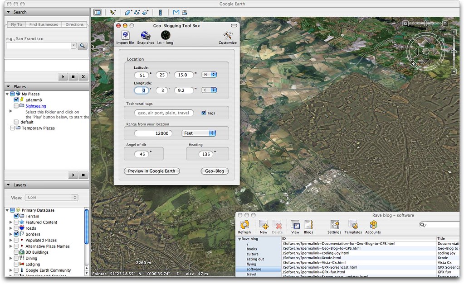Image resolution: width=464 pixels, height=284 pixels.
Task: Enable the roads layer checkbox
Action: (16, 228)
